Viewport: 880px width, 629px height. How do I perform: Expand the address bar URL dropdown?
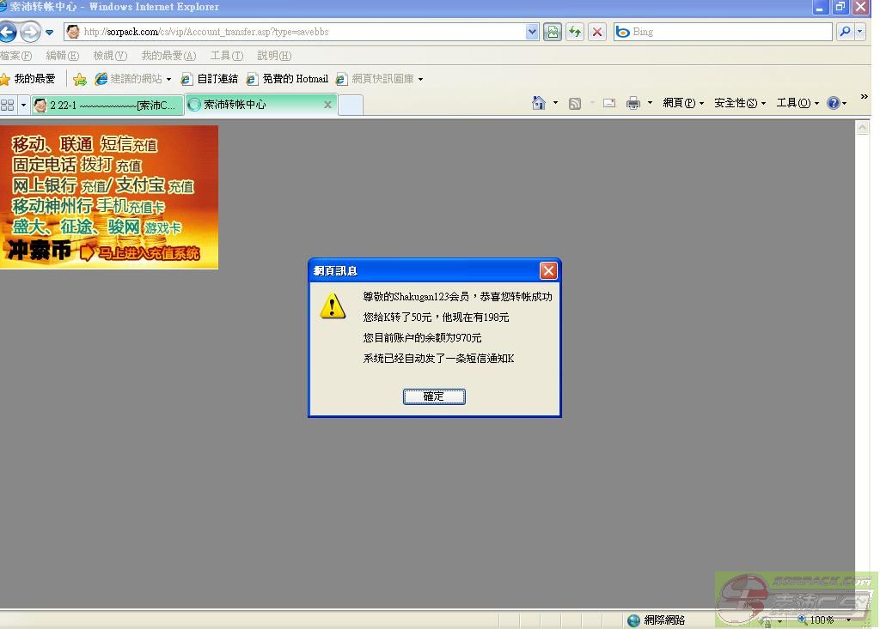point(532,32)
